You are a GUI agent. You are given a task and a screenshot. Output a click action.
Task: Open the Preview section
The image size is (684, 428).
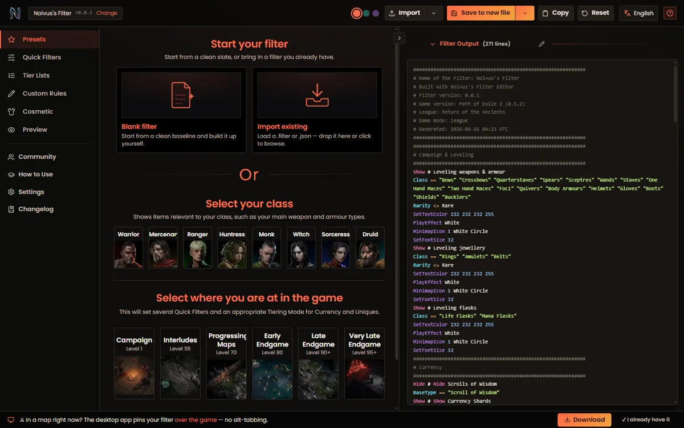50,130
